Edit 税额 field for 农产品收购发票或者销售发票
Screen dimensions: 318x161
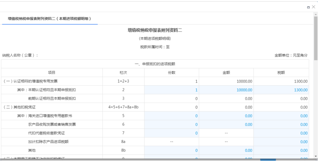(x=281, y=124)
